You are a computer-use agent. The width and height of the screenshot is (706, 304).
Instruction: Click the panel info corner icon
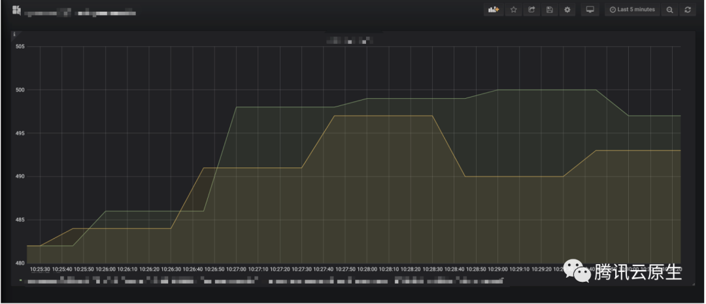14,34
